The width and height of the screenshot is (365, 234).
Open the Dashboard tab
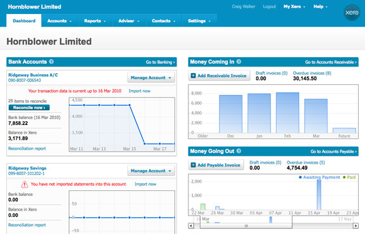coord(24,21)
